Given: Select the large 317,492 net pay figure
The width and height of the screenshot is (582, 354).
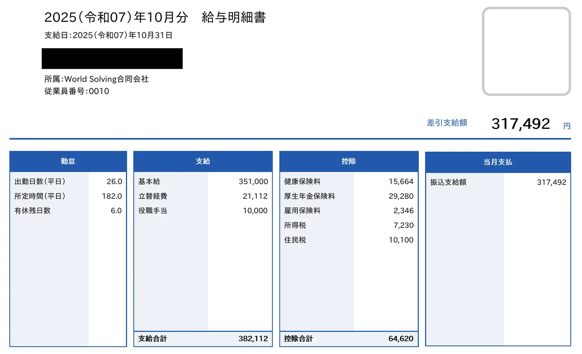Looking at the screenshot, I should [521, 124].
